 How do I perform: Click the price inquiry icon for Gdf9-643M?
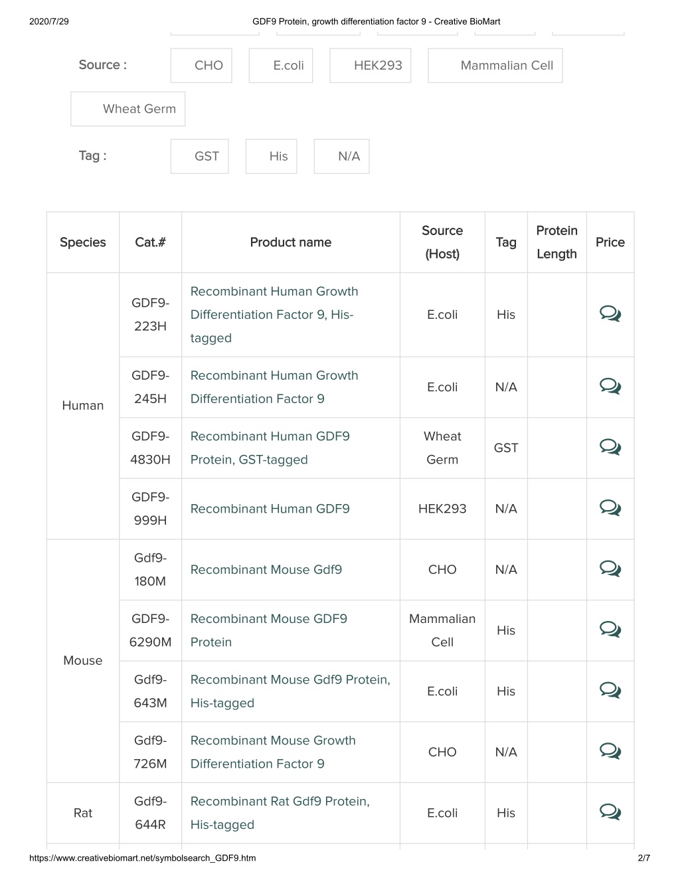point(610,690)
